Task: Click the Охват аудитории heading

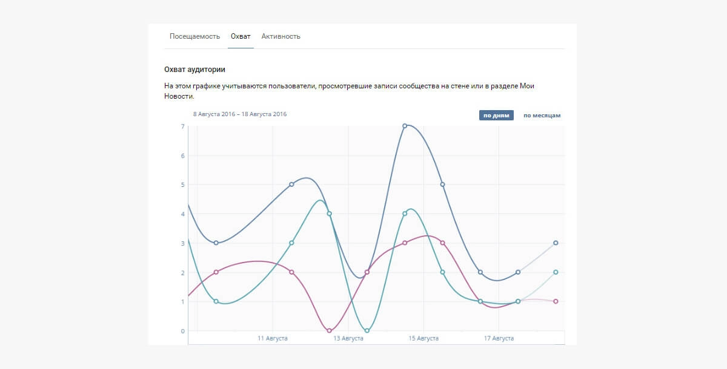Action: coord(199,70)
